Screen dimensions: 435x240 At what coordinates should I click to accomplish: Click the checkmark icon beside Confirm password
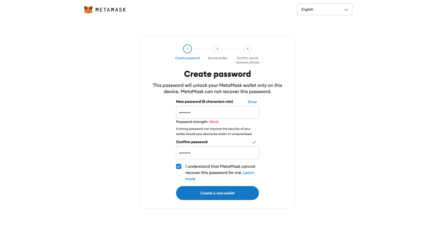[254, 142]
